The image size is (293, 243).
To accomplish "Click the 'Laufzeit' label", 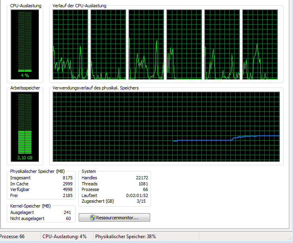I will tap(89, 195).
